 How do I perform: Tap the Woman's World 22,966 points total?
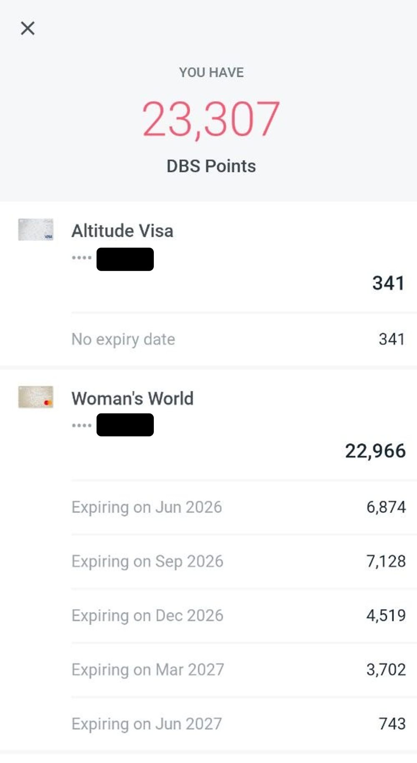tap(375, 451)
